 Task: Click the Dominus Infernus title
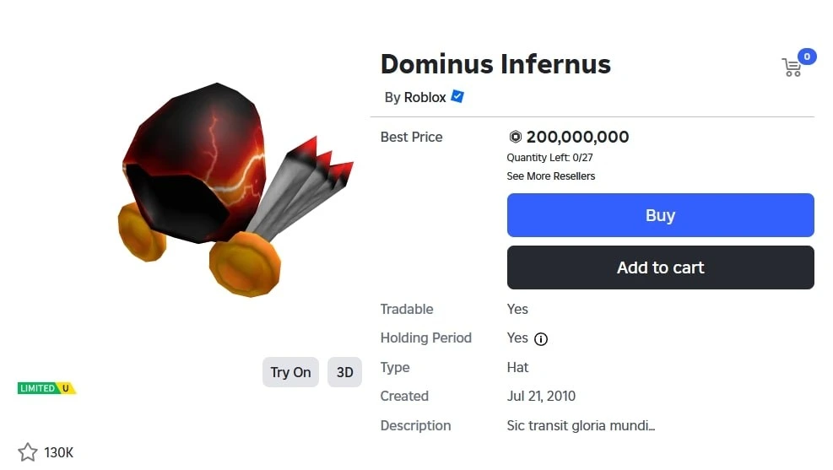495,64
